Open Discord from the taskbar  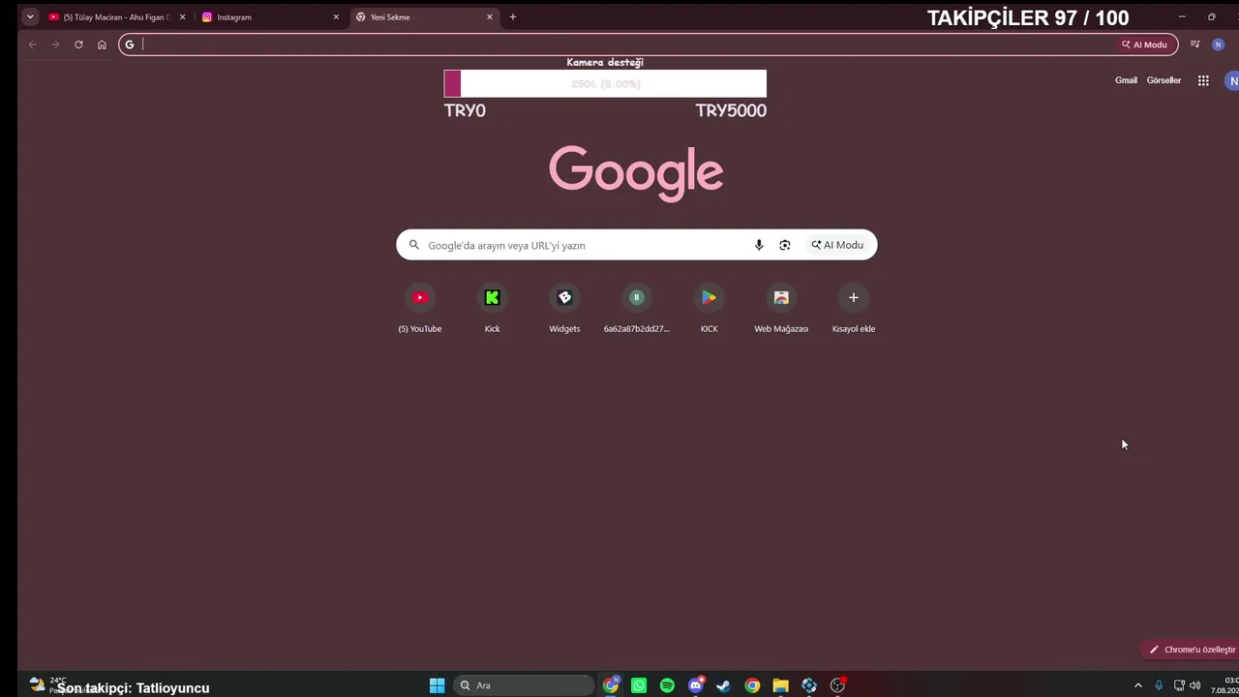(696, 685)
